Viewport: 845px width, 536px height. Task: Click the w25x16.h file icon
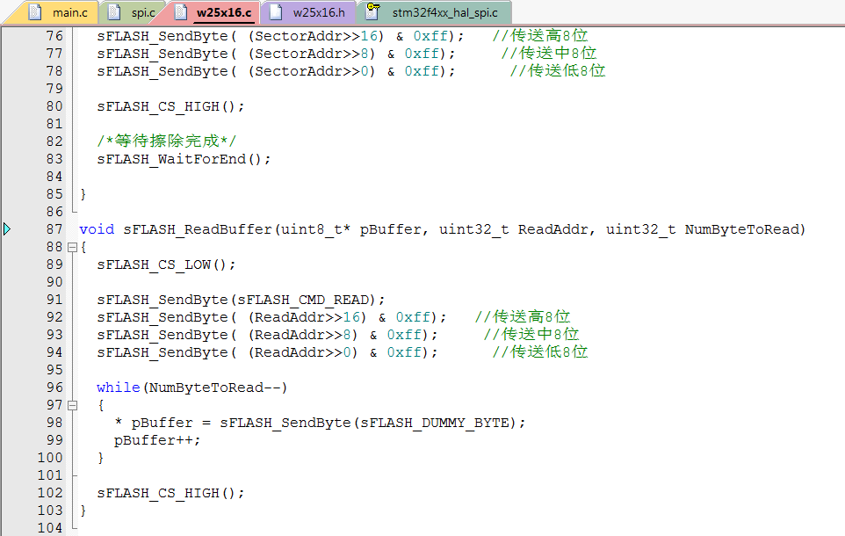pos(276,12)
